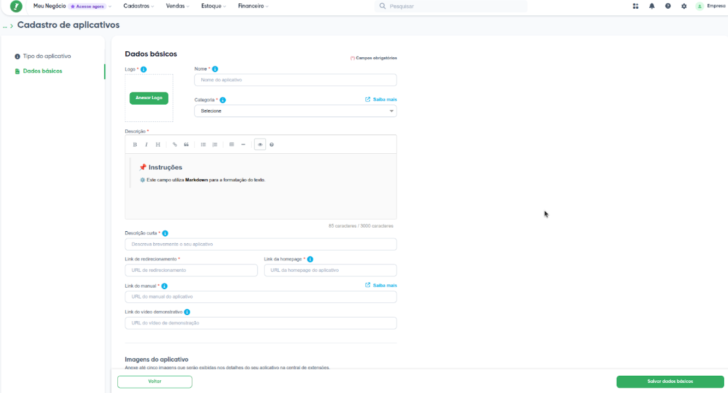Viewport: 728px width, 393px height.
Task: Open Saiba mais link beside Link do manual
Action: [x=381, y=285]
